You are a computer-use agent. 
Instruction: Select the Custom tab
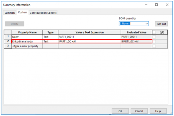(23, 12)
